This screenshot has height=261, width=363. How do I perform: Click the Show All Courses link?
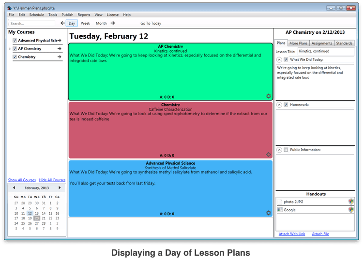(22, 180)
